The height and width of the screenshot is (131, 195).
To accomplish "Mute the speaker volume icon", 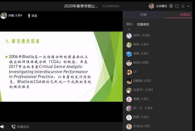I will point(2,127).
